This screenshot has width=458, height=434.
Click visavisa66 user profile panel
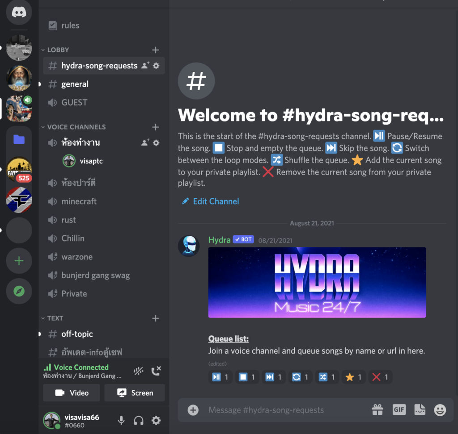point(72,421)
